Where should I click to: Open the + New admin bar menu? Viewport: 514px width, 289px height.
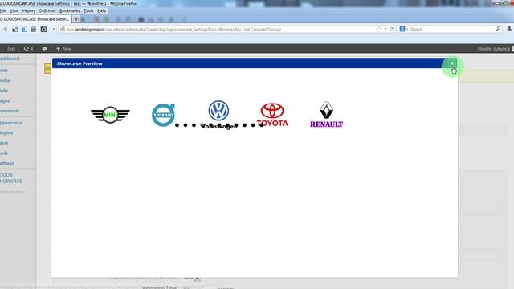(x=63, y=48)
